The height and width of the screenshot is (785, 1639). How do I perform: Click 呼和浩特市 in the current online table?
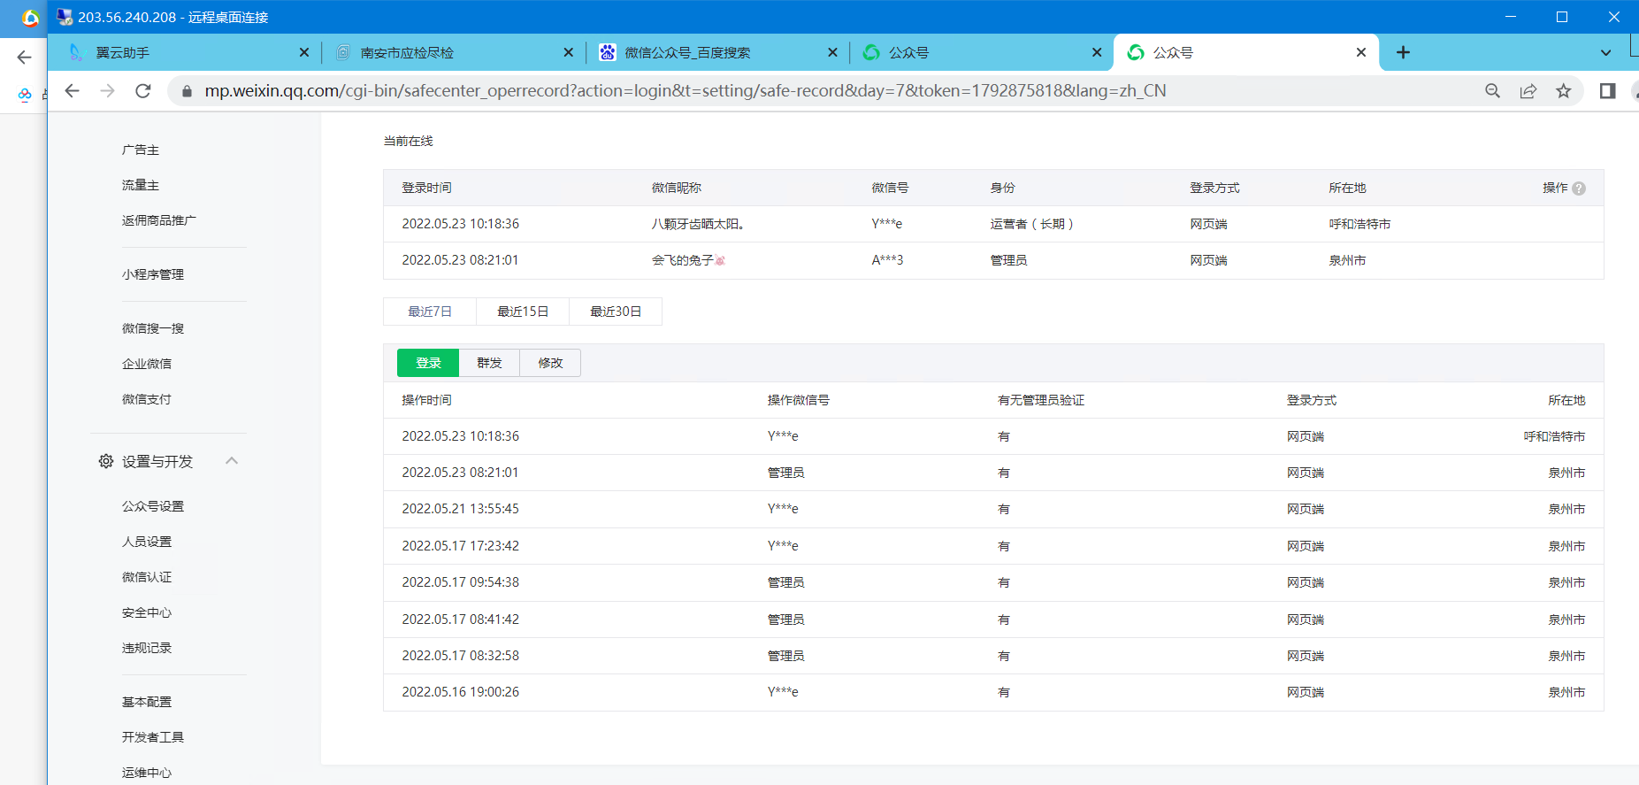1359,224
